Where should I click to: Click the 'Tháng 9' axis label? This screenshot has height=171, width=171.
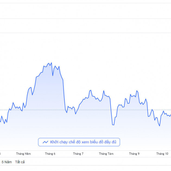point(134,154)
